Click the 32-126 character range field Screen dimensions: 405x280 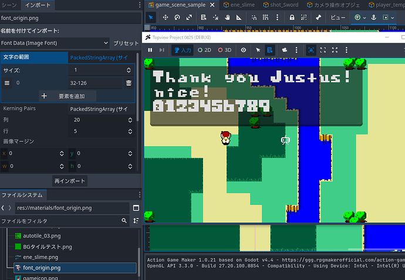[x=95, y=83]
